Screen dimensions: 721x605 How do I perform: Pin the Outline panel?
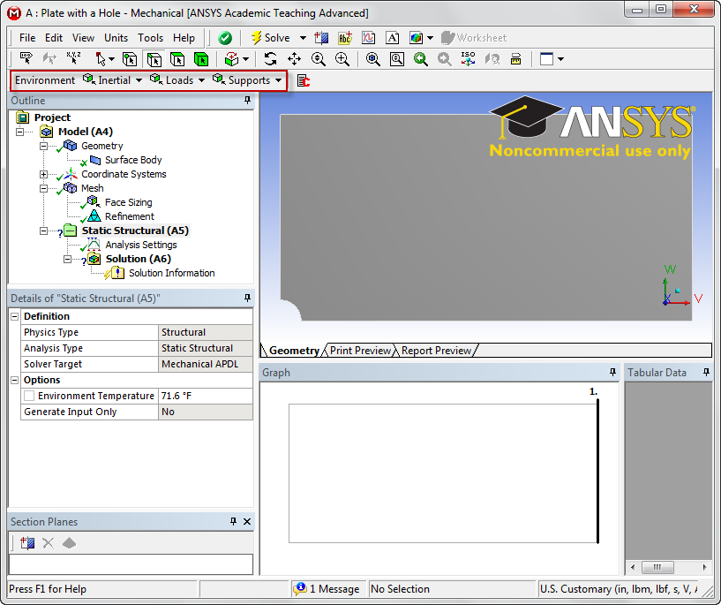coord(247,101)
